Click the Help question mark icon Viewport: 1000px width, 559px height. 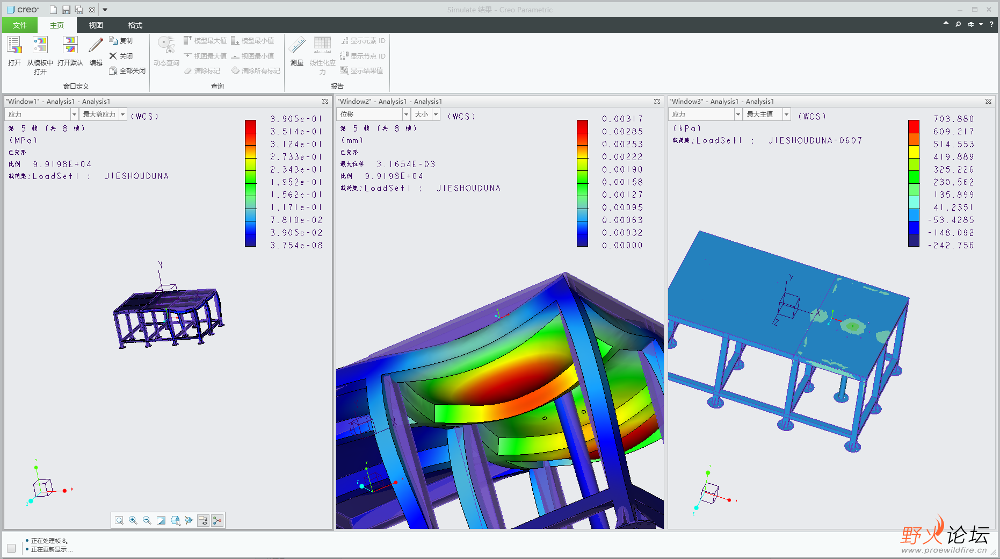(991, 25)
